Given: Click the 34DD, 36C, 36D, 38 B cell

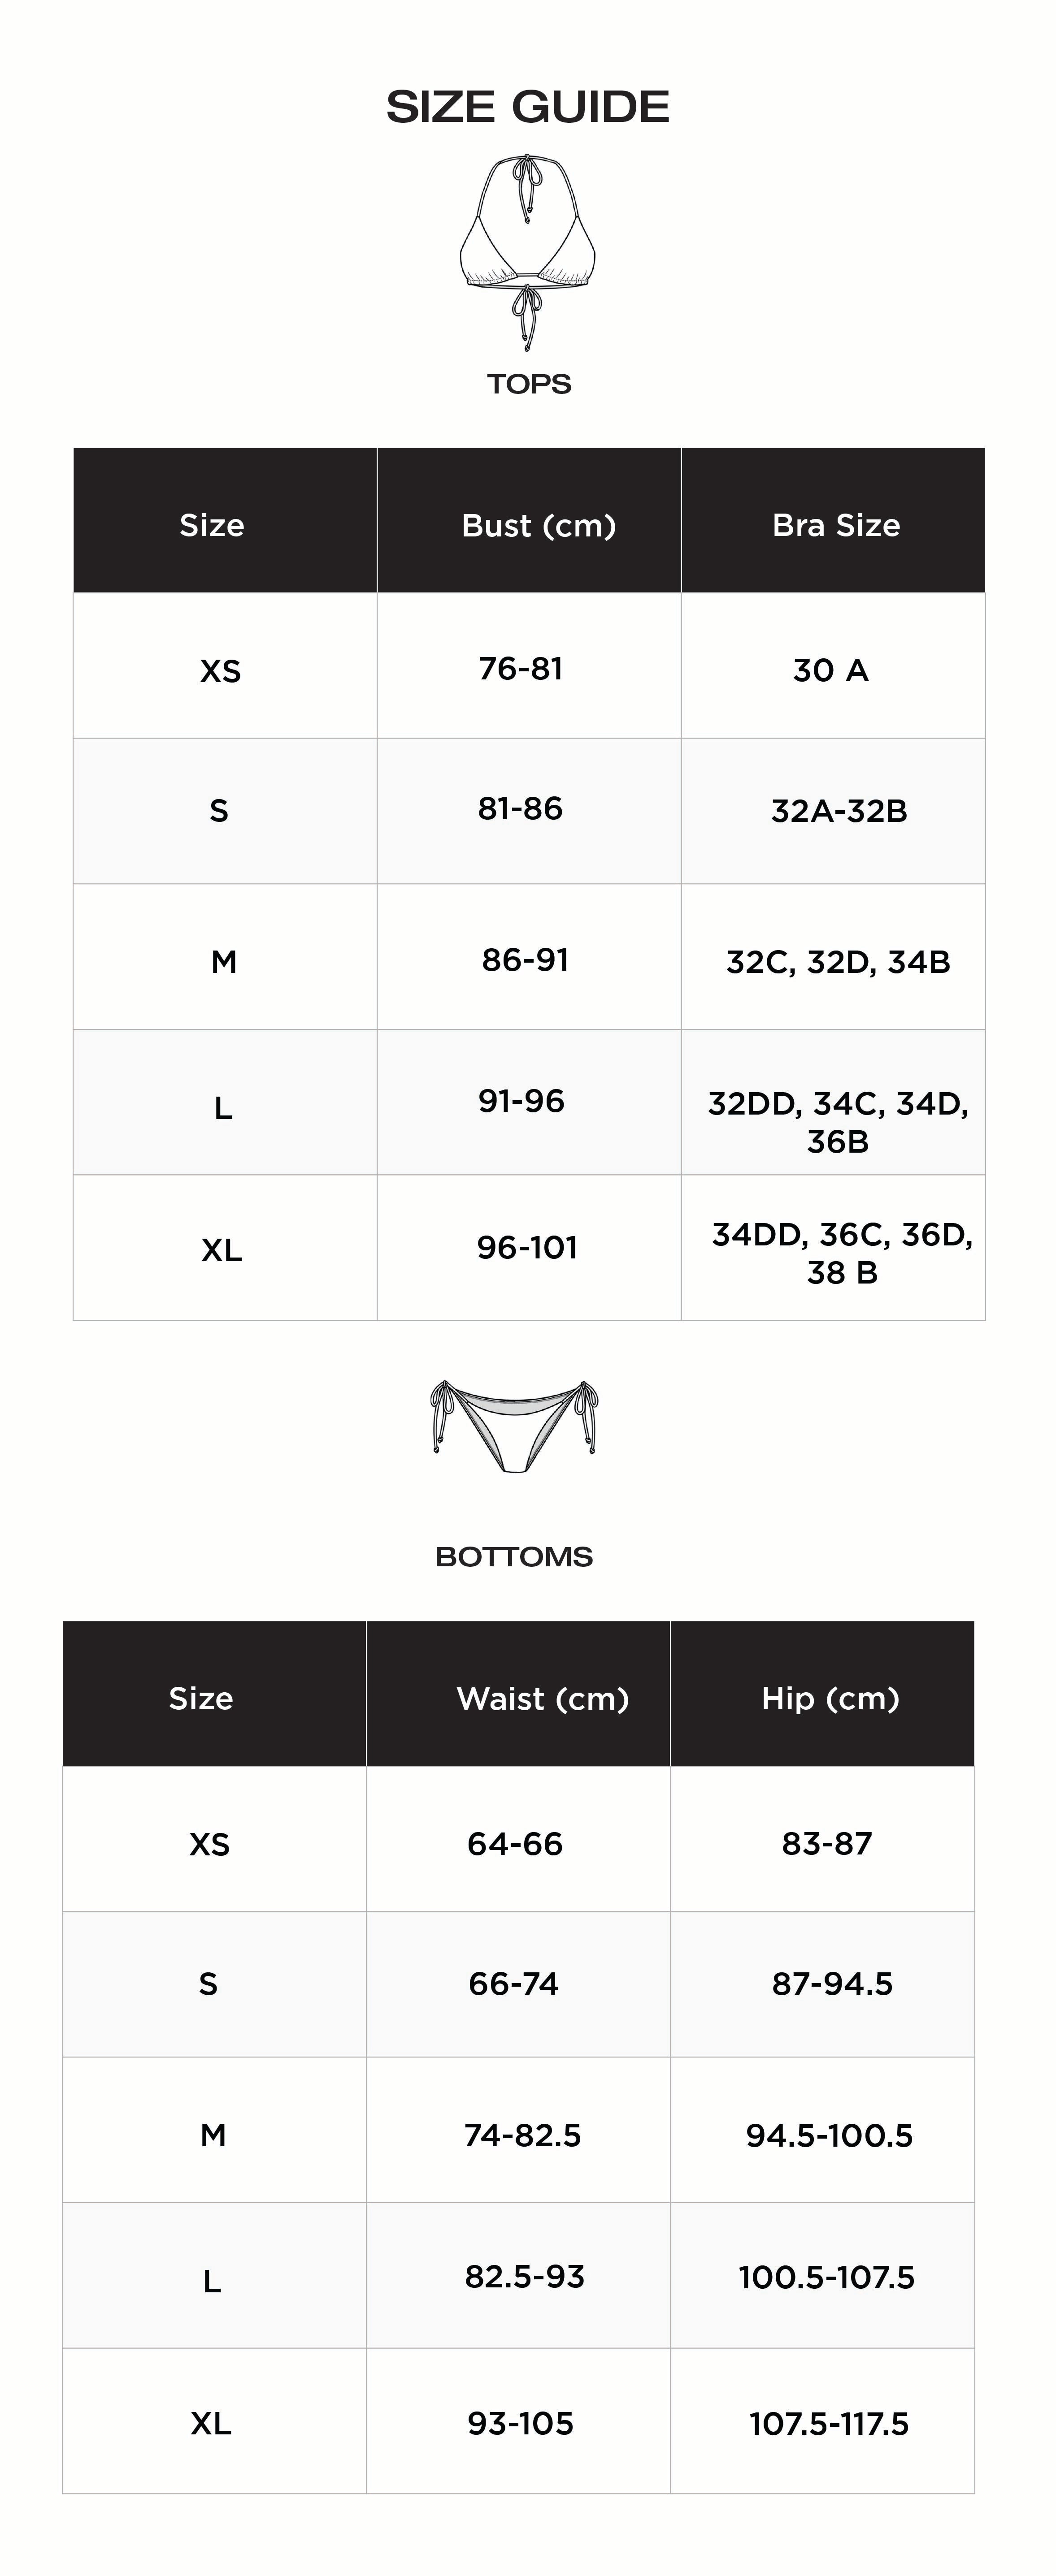Looking at the screenshot, I should click(x=842, y=1253).
